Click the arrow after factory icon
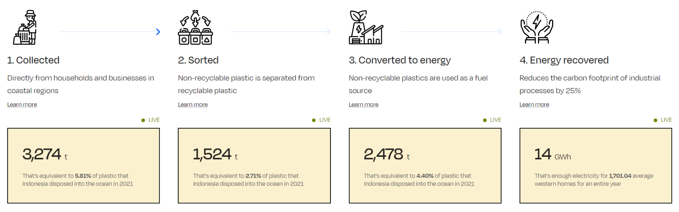The height and width of the screenshot is (212, 679). [500, 32]
